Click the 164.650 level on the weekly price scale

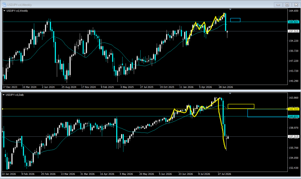click(x=294, y=11)
